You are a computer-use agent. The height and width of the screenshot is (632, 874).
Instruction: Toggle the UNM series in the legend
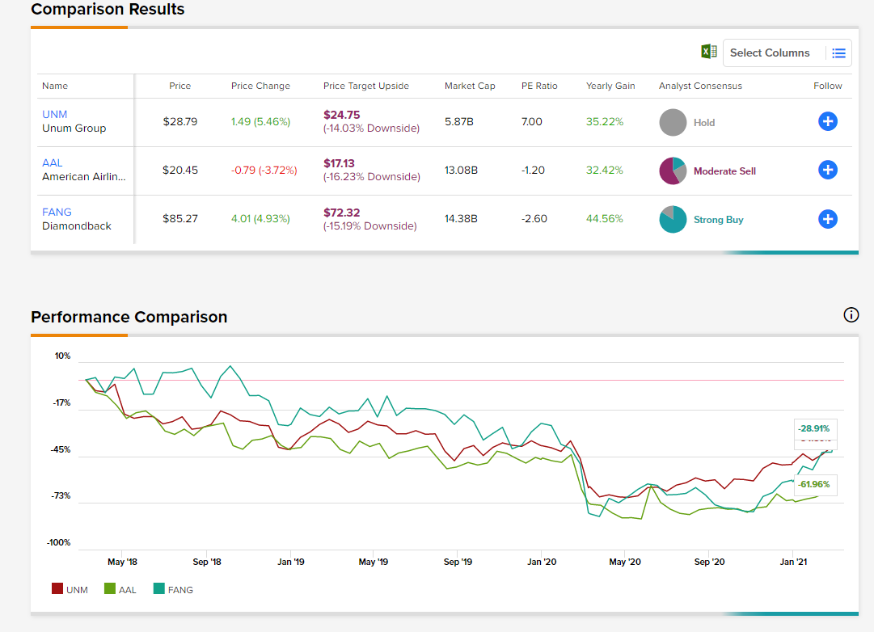coord(70,589)
